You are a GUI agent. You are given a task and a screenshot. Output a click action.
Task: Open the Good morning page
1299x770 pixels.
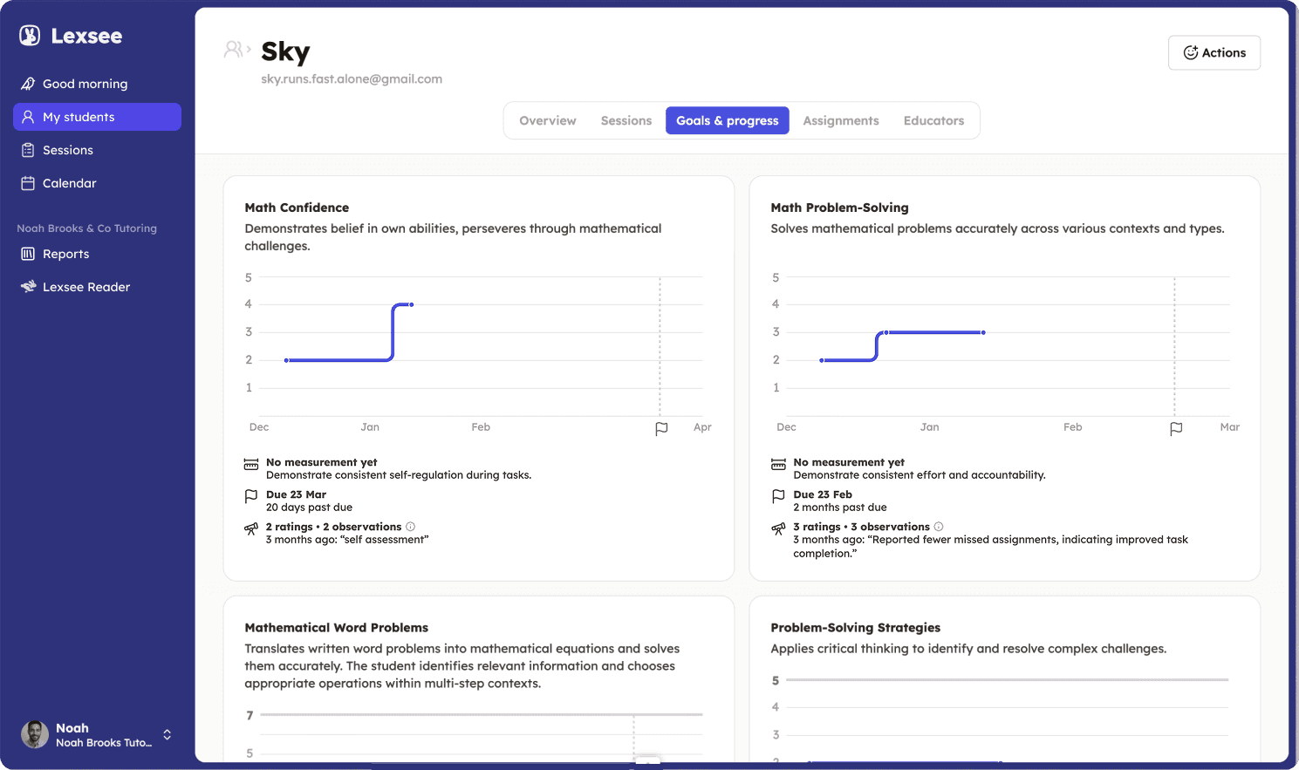pyautogui.click(x=97, y=84)
